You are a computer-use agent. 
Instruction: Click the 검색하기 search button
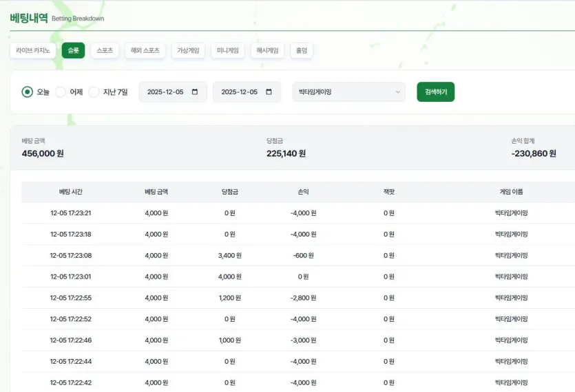point(436,92)
